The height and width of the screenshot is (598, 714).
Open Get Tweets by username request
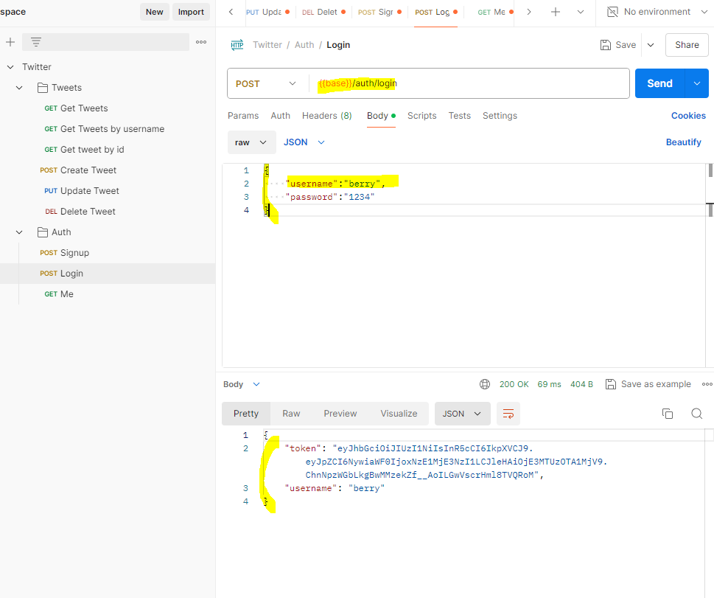(x=105, y=129)
